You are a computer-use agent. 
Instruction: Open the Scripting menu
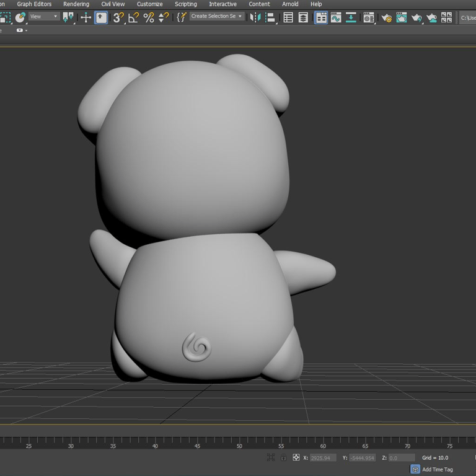click(x=186, y=4)
